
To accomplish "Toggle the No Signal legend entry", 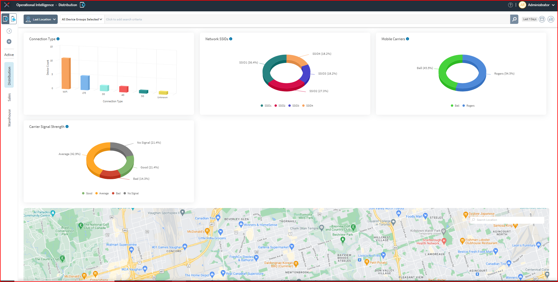I will click(131, 193).
